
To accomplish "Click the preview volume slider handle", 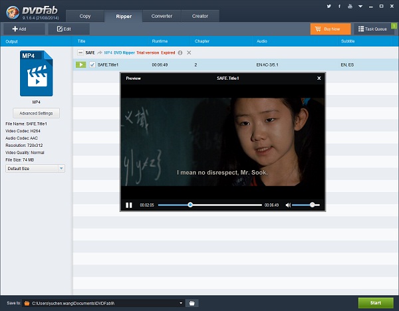I will point(313,205).
